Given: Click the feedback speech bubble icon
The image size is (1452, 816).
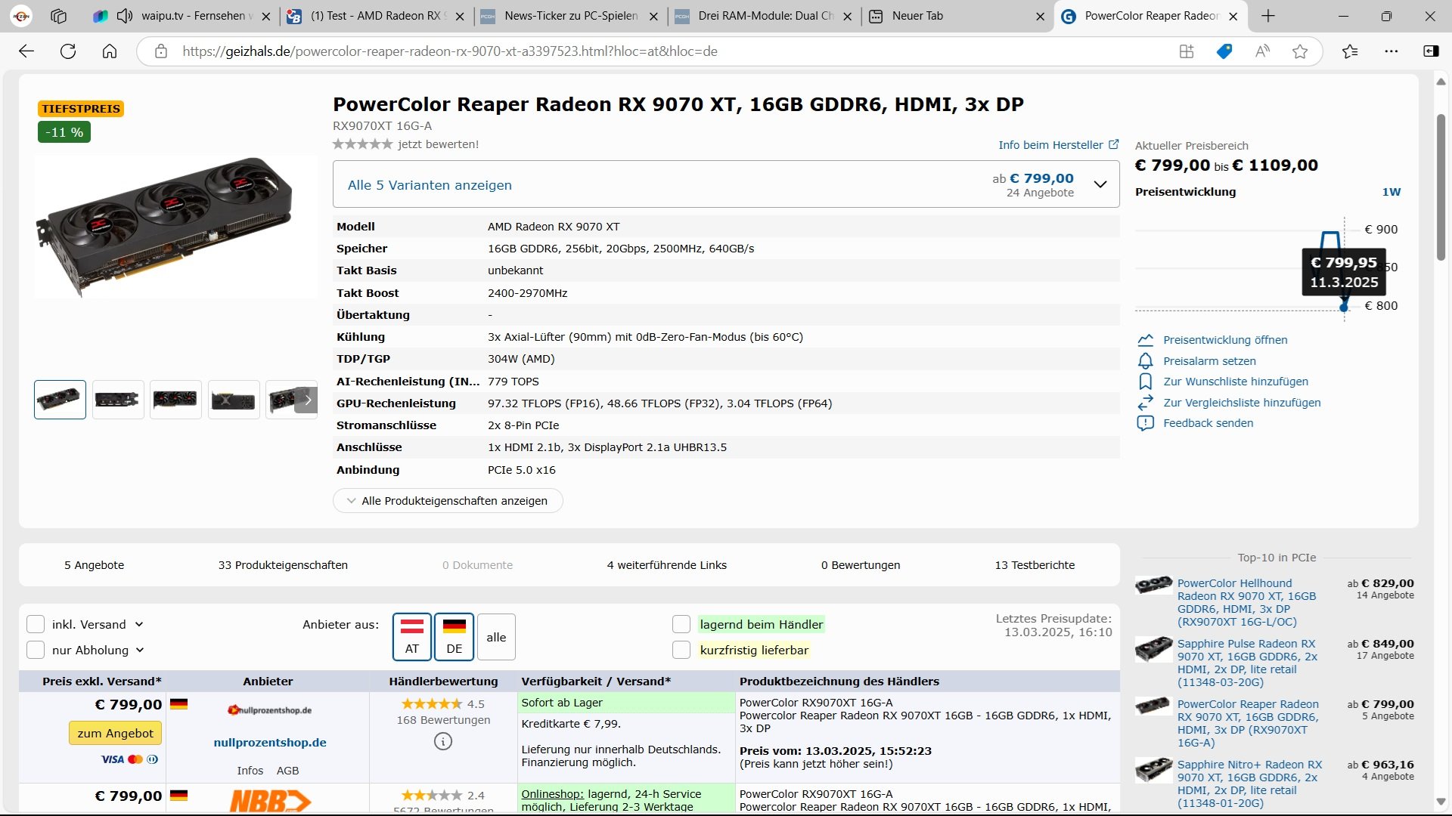Looking at the screenshot, I should [x=1145, y=423].
